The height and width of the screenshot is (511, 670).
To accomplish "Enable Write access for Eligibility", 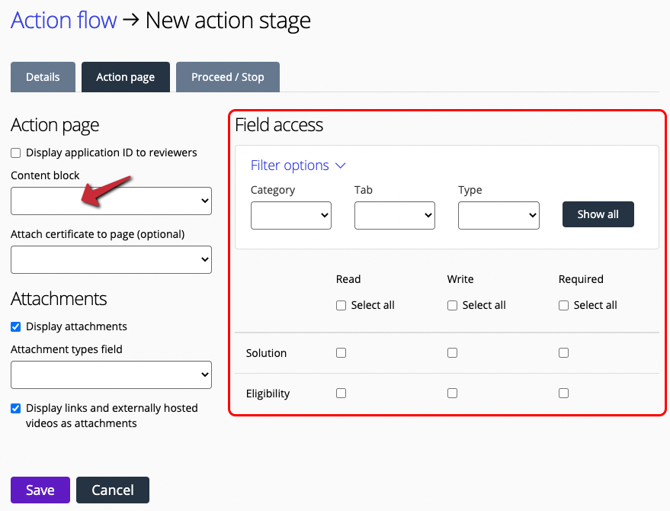I will click(x=452, y=393).
